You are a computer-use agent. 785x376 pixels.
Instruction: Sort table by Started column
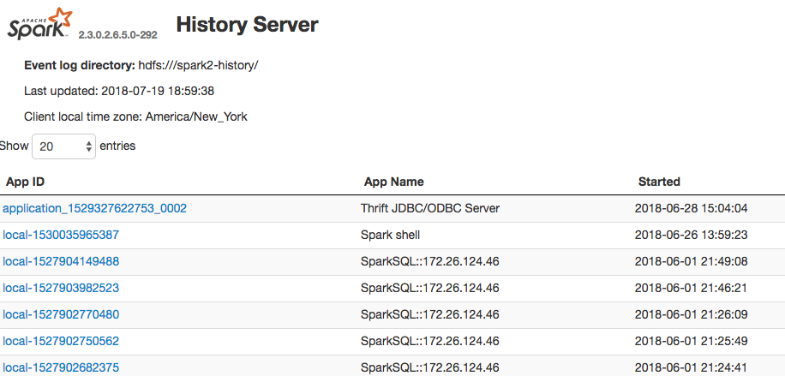point(659,182)
